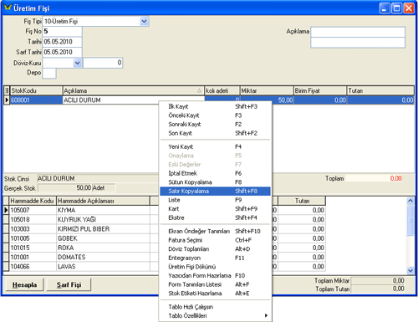
Task: Click scroll down arrow of hammadde list
Action: pyautogui.click(x=410, y=270)
